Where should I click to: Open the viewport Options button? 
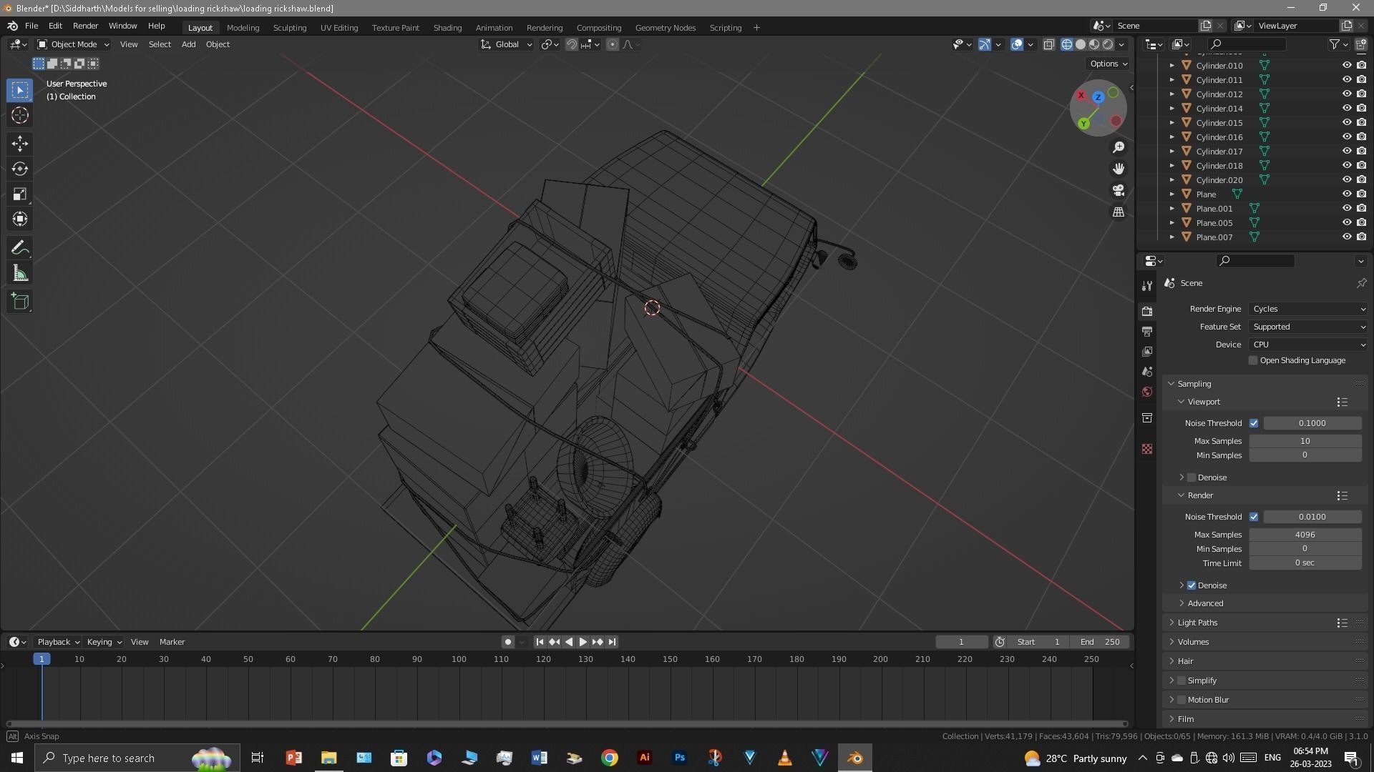click(x=1108, y=64)
